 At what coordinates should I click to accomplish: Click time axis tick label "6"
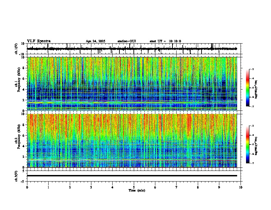point(155,187)
